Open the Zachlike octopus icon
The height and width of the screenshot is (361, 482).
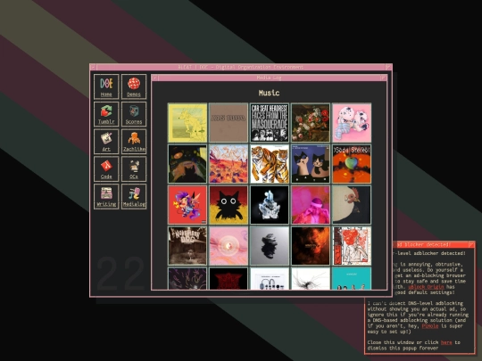[x=134, y=141]
